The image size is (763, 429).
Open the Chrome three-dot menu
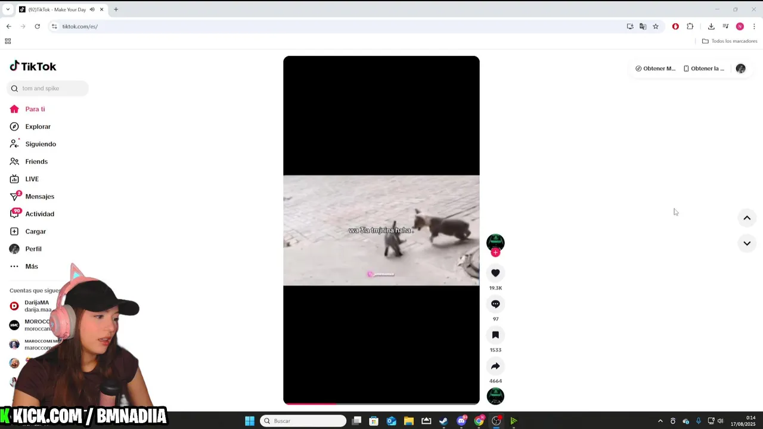pyautogui.click(x=754, y=26)
